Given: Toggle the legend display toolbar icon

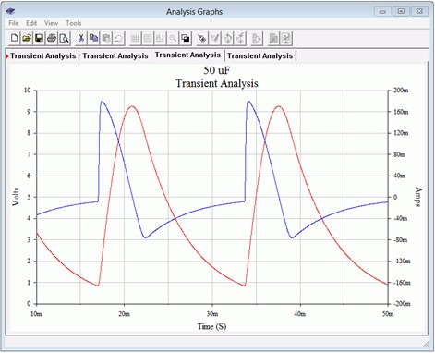Looking at the screenshot, I should (148, 38).
